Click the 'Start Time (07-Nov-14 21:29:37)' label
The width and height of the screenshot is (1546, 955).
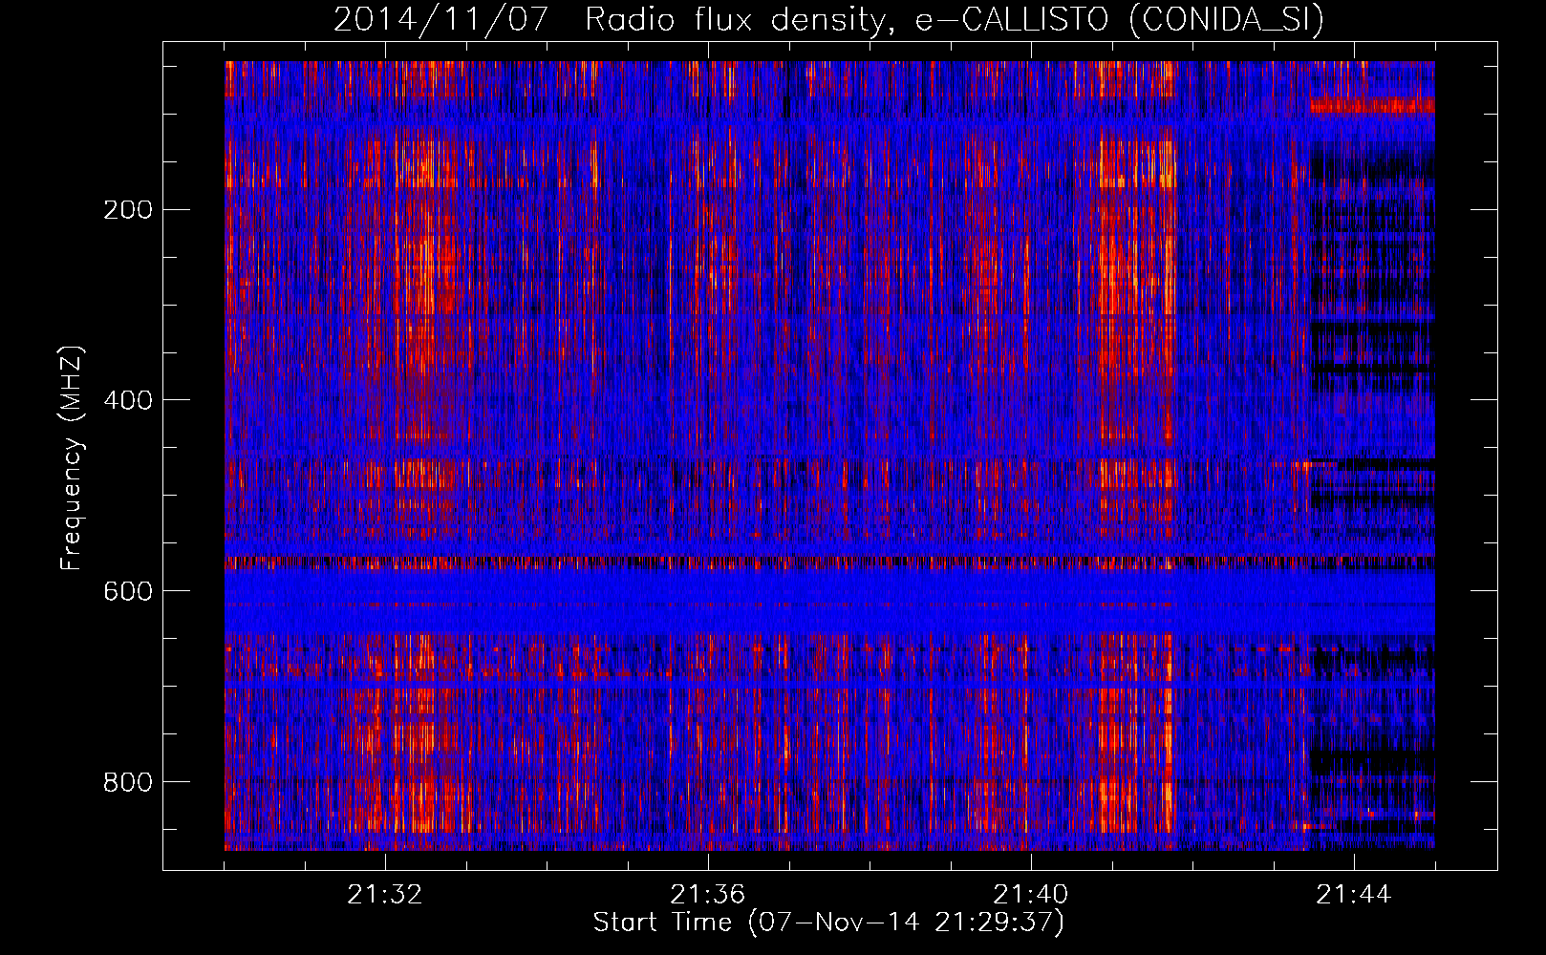tap(828, 923)
